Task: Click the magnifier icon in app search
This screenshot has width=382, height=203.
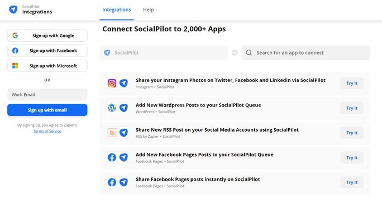Action: pos(249,52)
